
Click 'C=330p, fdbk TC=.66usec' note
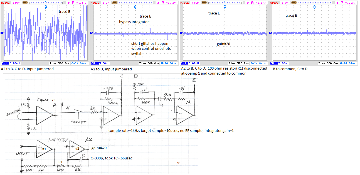112,158
